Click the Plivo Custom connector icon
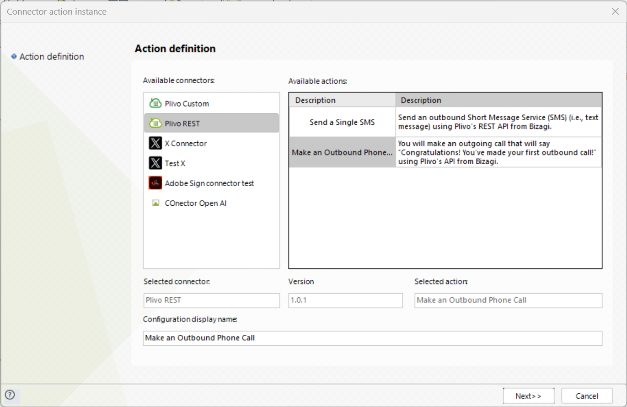Screen dimensions: 627x407 [x=155, y=103]
